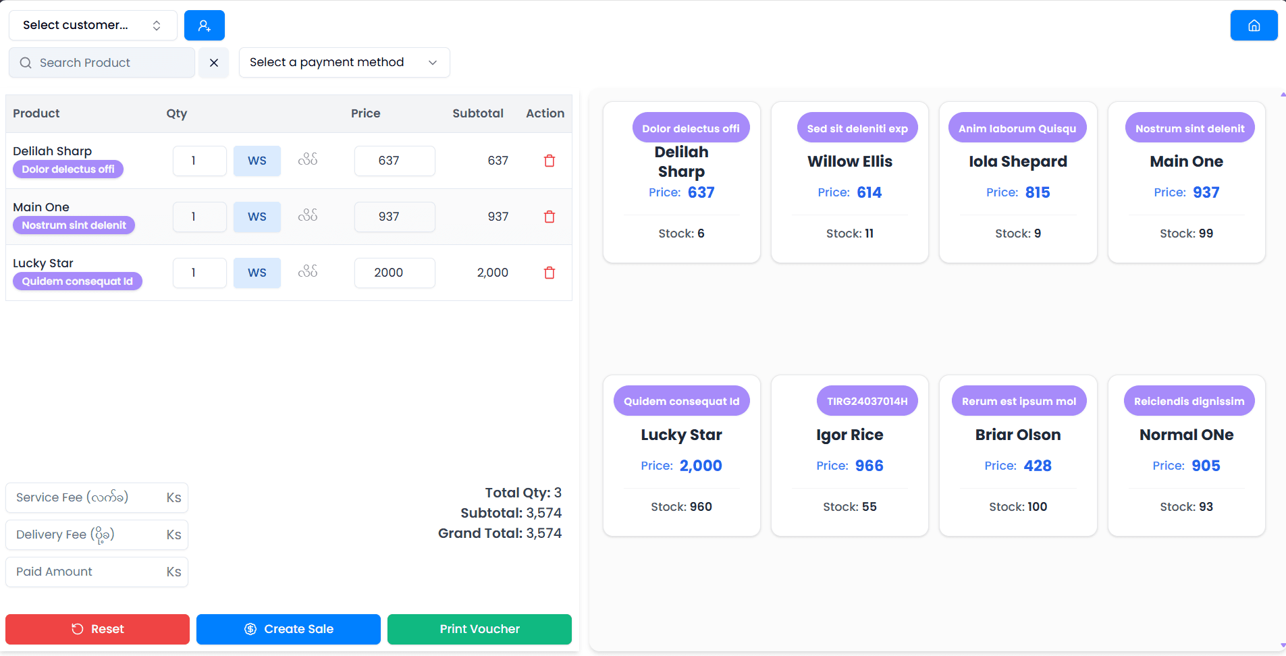Screen dimensions: 1286x656
Task: Reset the current sale
Action: (97, 629)
